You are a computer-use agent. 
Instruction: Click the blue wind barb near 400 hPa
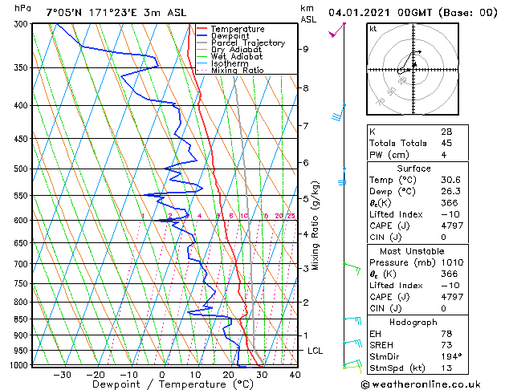pyautogui.click(x=339, y=112)
